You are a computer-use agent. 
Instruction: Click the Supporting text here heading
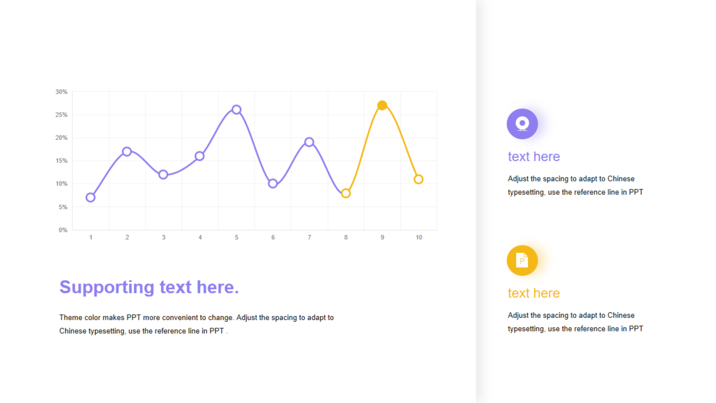(x=149, y=287)
